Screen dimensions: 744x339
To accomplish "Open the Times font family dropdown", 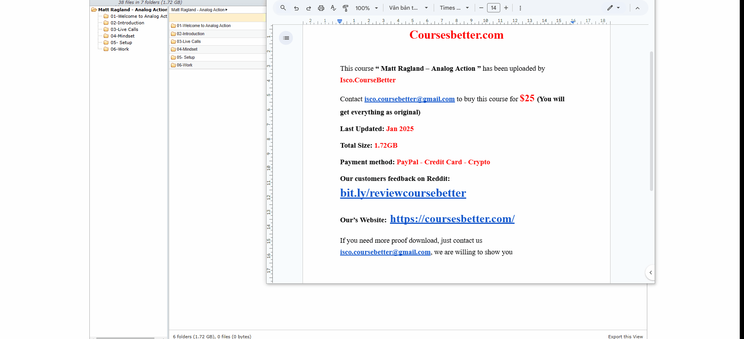I will click(454, 8).
